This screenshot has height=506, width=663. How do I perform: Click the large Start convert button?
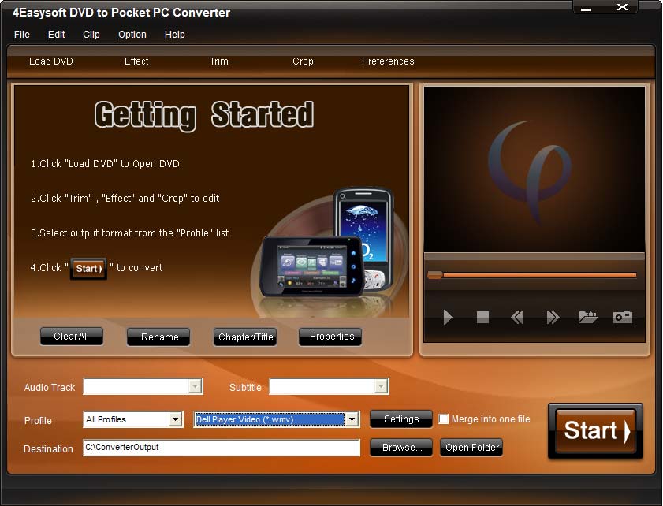click(596, 431)
